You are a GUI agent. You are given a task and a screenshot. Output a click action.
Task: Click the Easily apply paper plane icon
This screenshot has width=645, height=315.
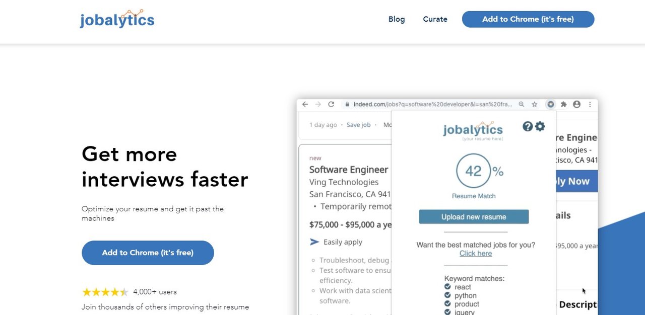[x=314, y=242]
